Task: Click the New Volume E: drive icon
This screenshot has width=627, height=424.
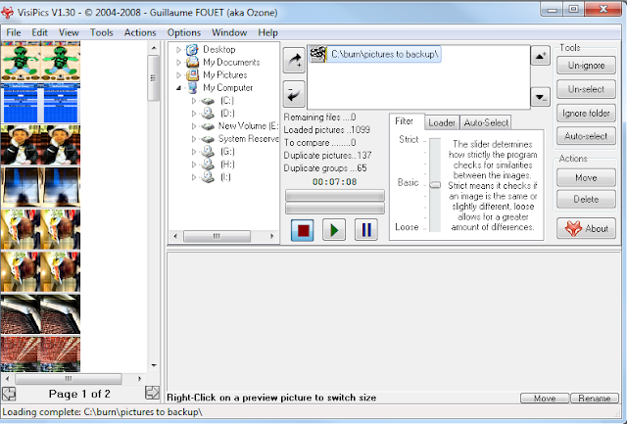Action: click(208, 126)
